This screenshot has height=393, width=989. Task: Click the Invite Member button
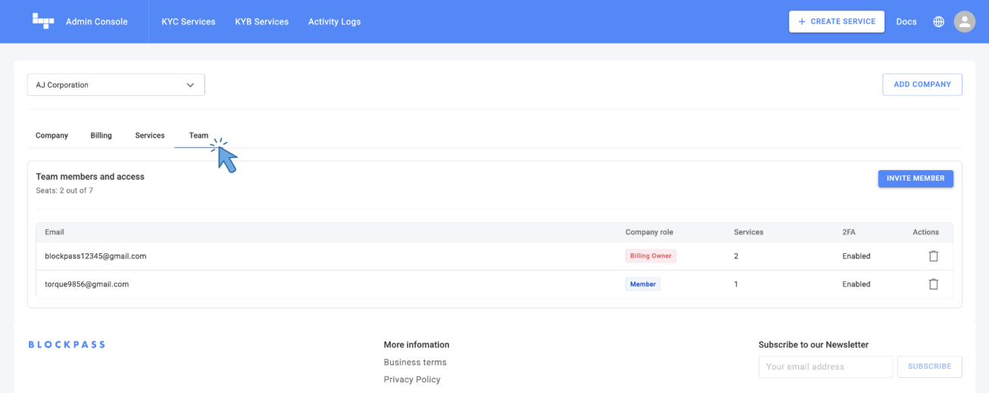coord(915,178)
